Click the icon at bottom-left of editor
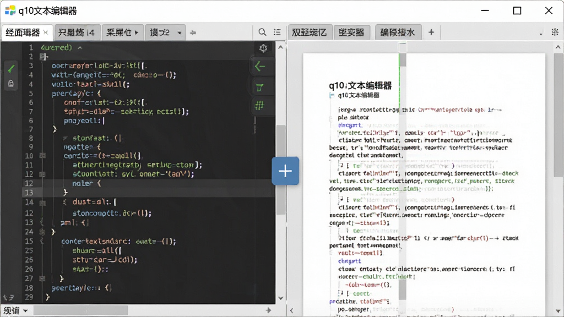Image resolution: width=564 pixels, height=317 pixels. tap(9, 297)
